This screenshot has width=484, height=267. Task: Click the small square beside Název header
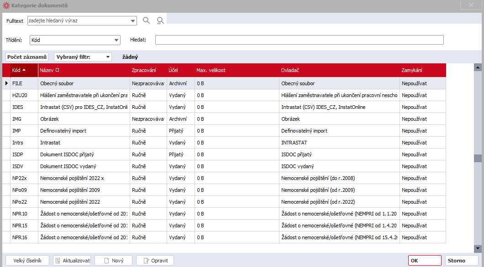57,70
